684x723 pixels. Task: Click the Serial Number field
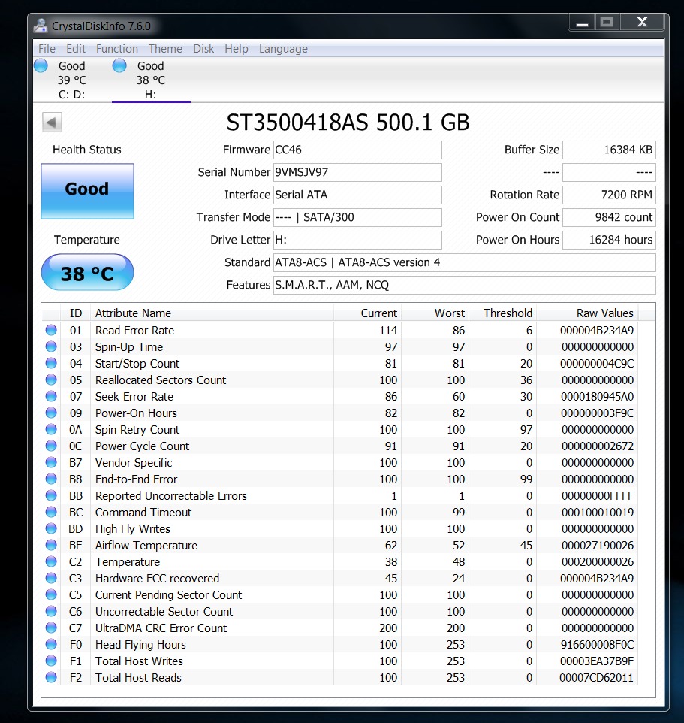pos(357,172)
